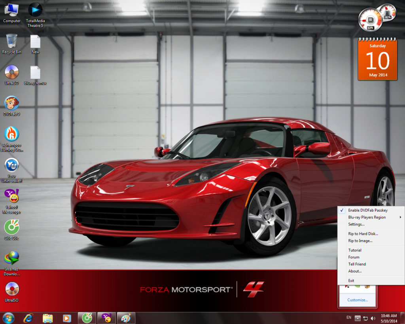Click the Customize... link in the tray popup

(358, 300)
